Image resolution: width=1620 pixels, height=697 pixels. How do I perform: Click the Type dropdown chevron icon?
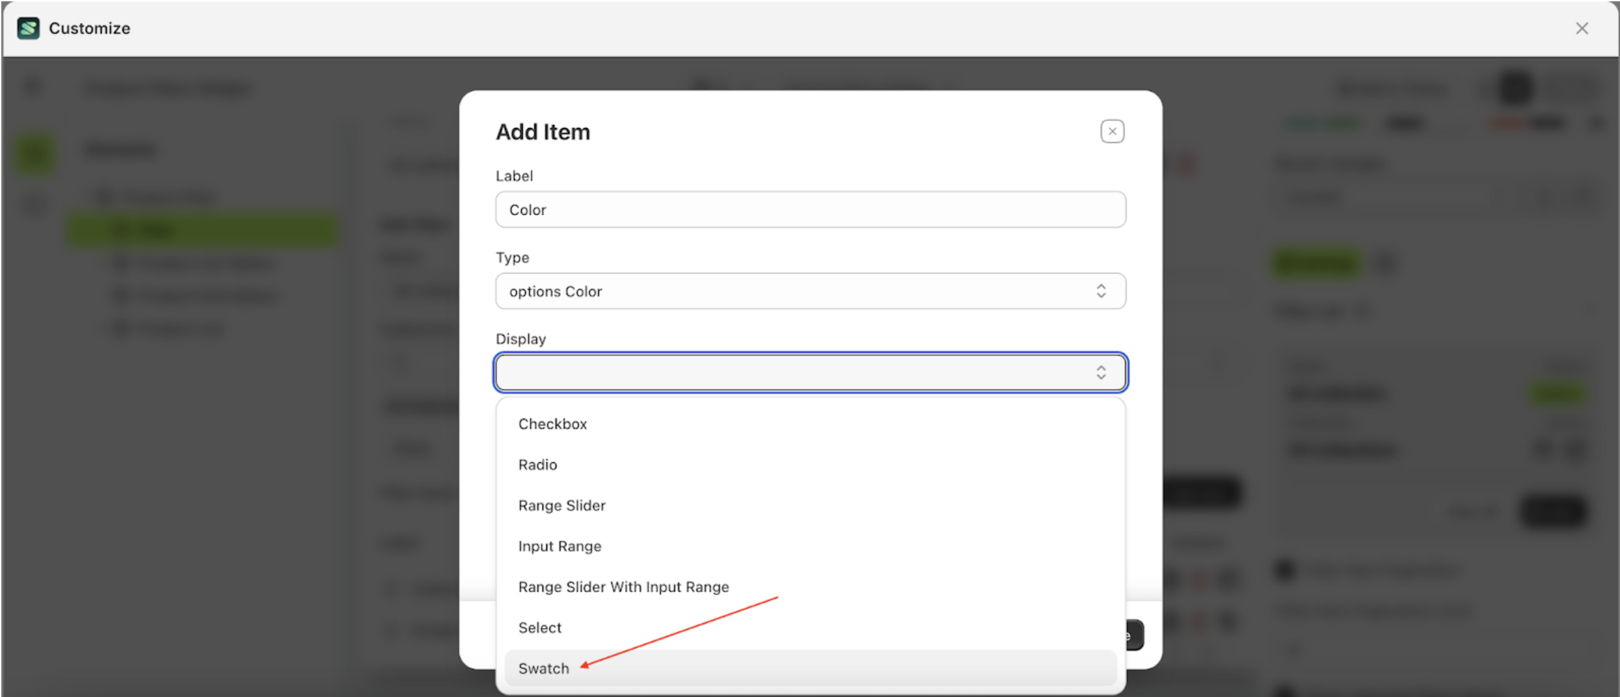point(1101,291)
